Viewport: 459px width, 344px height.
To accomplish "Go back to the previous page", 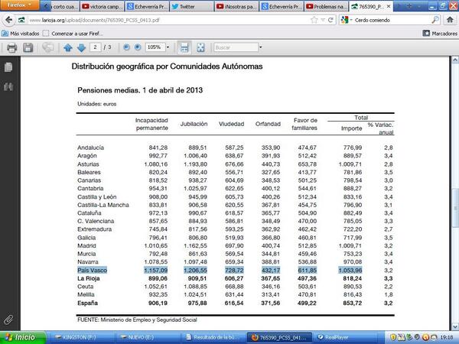I will (8, 20).
